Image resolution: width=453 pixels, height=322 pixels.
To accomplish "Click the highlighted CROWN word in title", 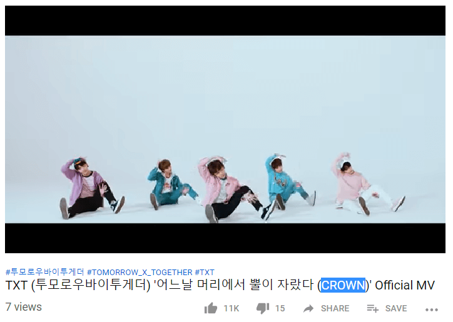I will pos(344,285).
